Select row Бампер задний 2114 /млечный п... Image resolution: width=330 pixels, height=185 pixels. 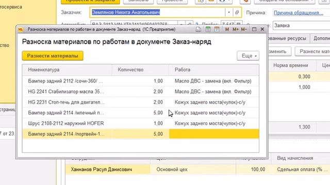click(x=141, y=113)
